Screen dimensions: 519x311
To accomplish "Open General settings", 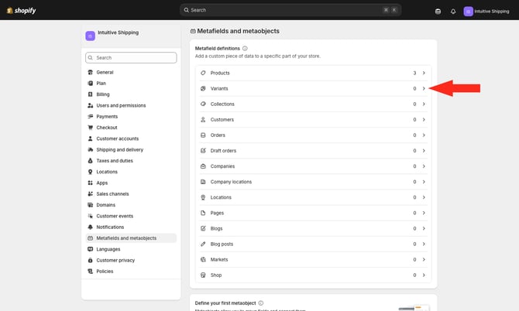I will [131, 72].
